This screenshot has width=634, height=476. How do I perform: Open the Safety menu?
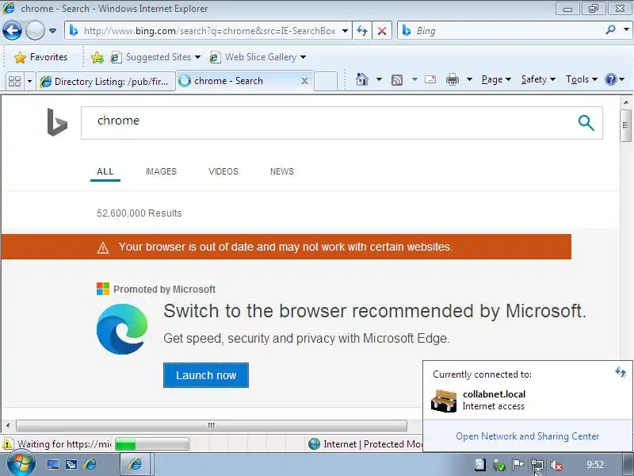click(538, 79)
